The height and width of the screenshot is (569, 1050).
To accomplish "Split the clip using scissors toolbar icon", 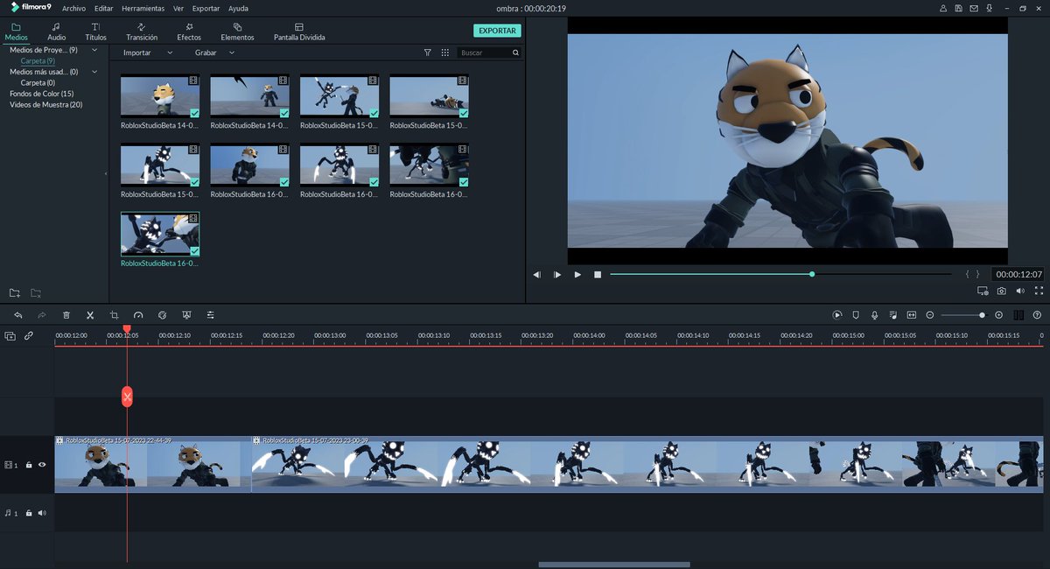I will coord(90,315).
